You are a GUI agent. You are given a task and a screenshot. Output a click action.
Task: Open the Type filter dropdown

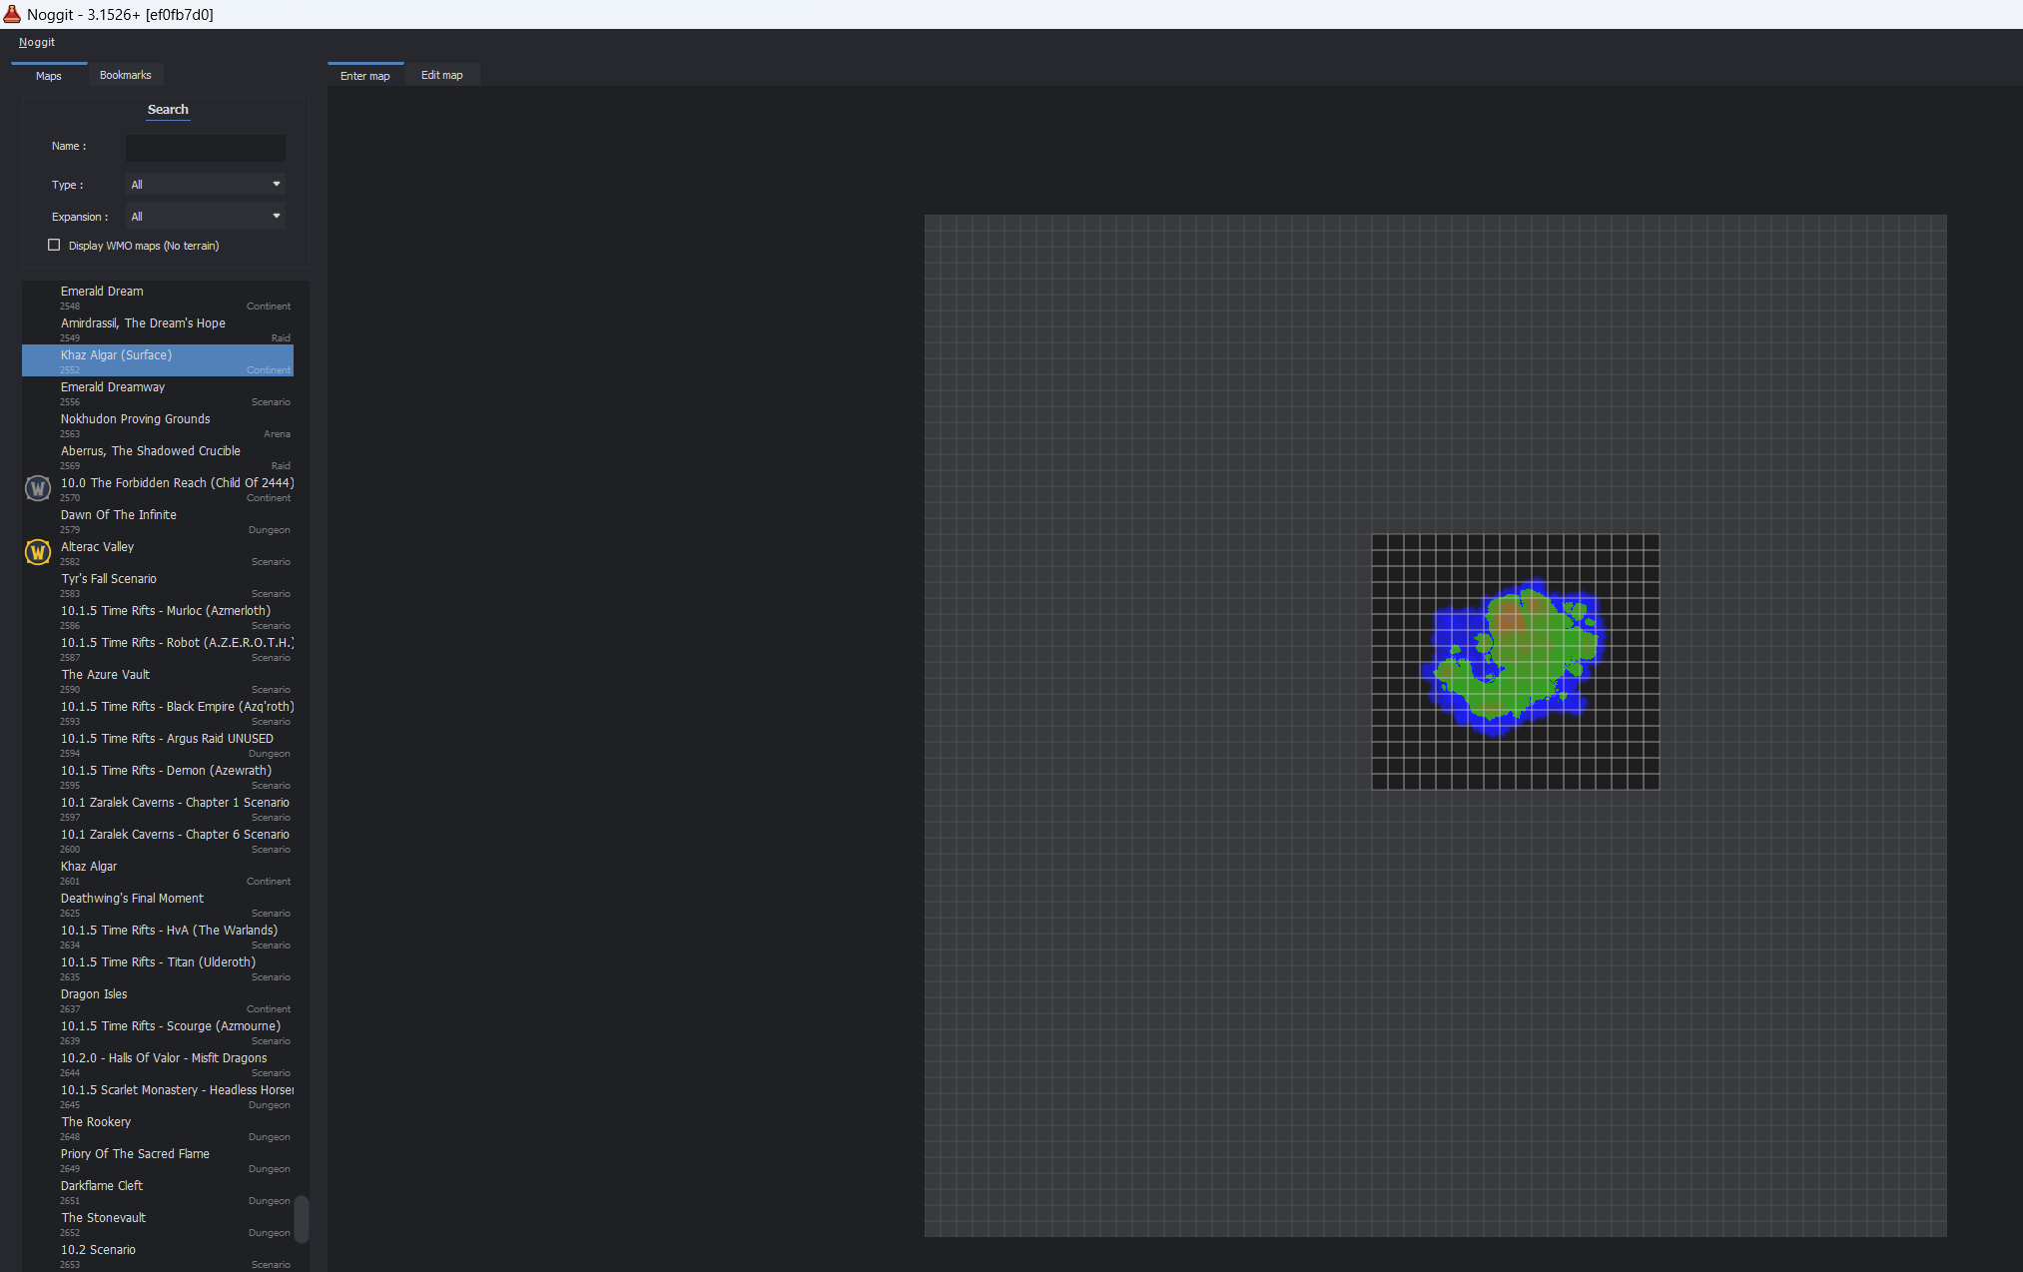pyautogui.click(x=206, y=185)
